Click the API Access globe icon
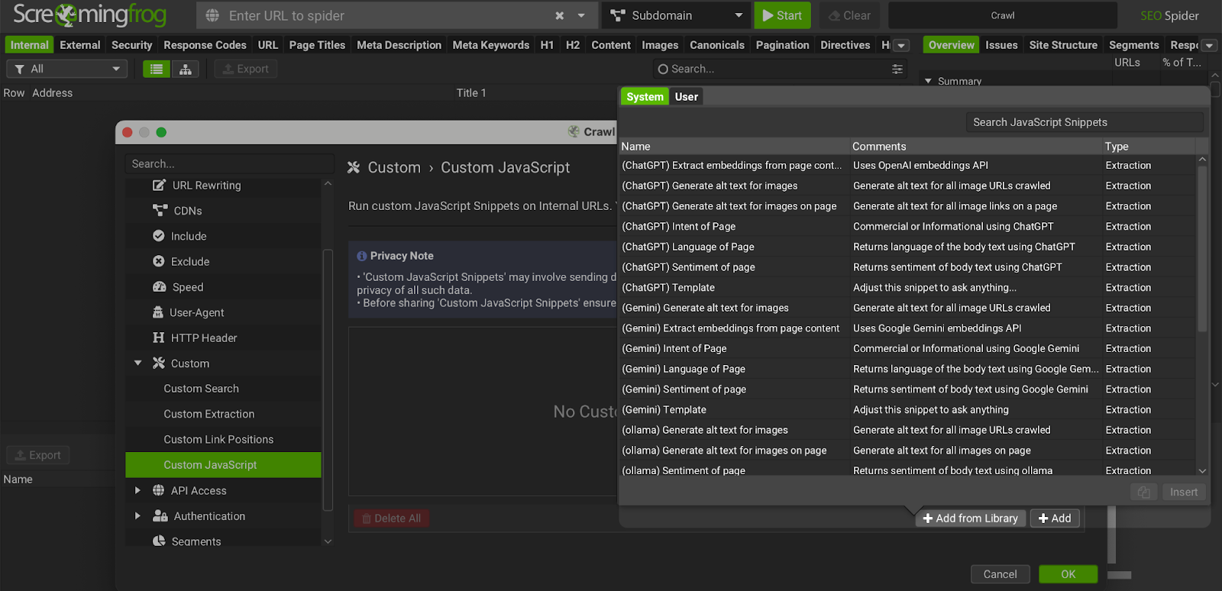The height and width of the screenshot is (591, 1222). (159, 490)
